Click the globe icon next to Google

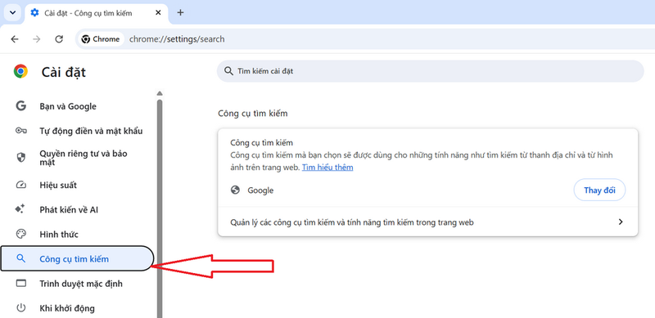(x=235, y=190)
